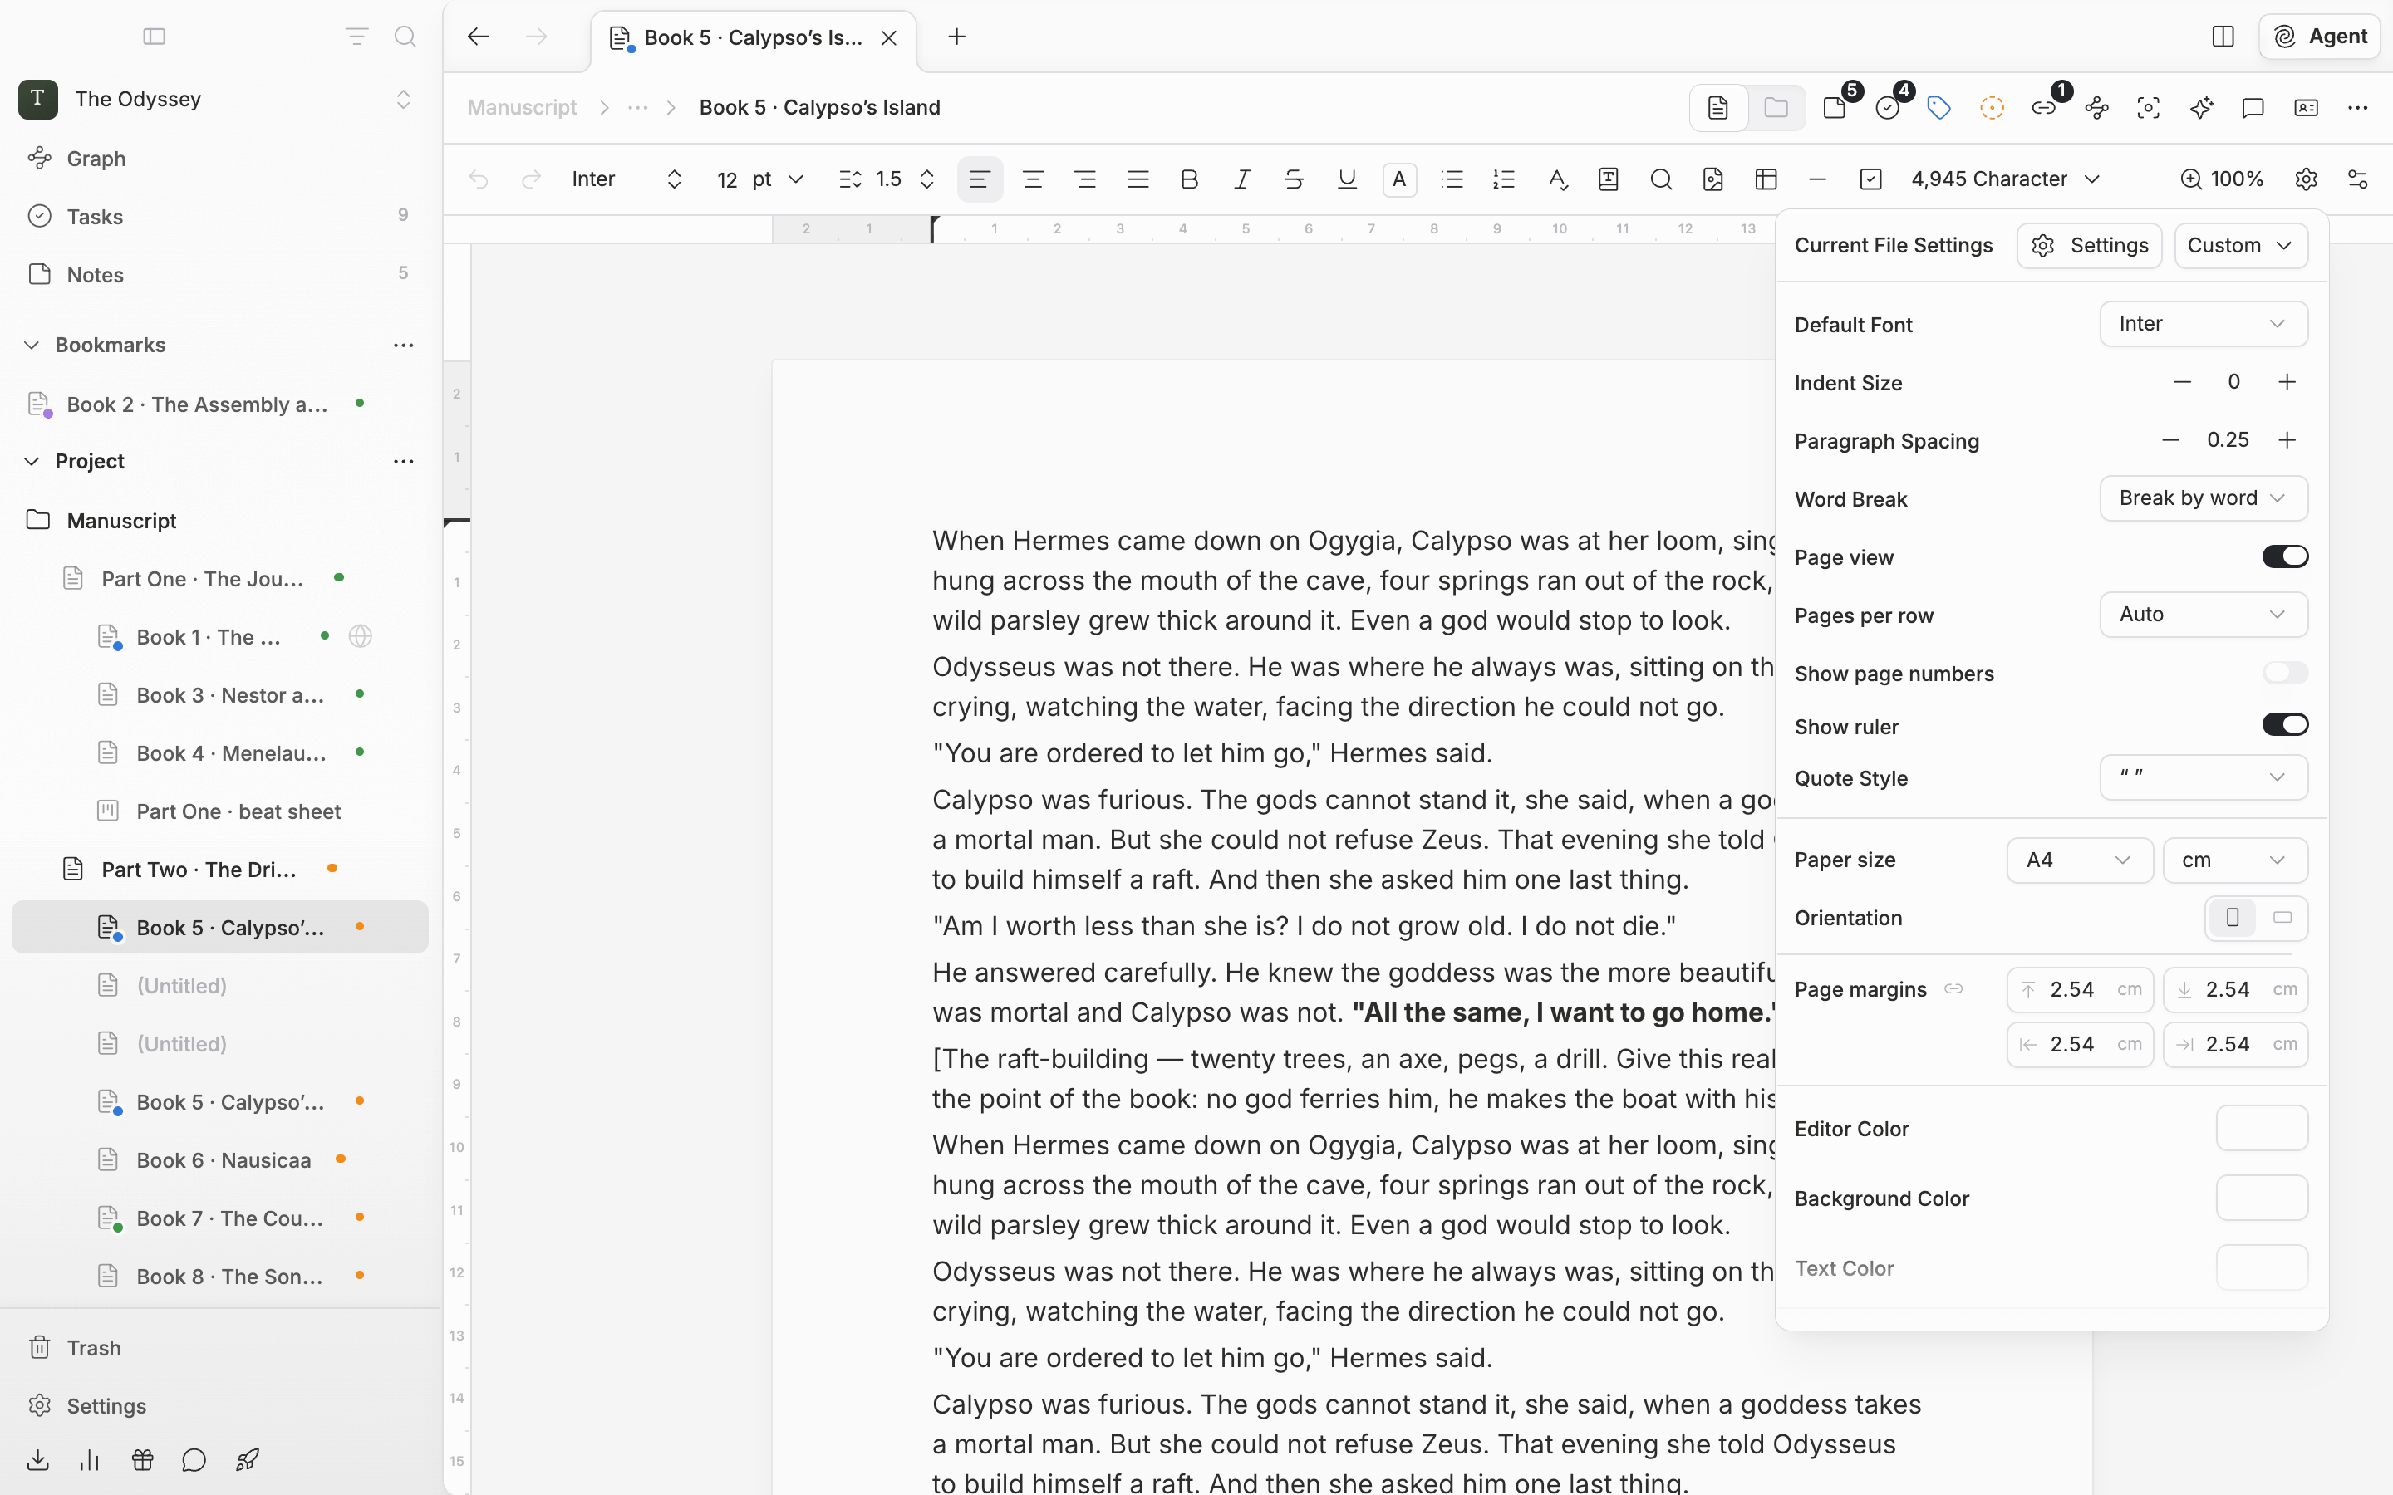
Task: Open the tasks icon with badge 4
Action: pos(1888,107)
